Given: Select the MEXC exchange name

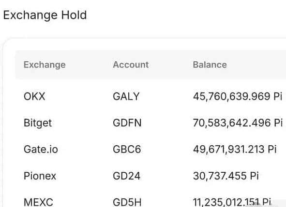Looking at the screenshot, I should click(x=38, y=203).
